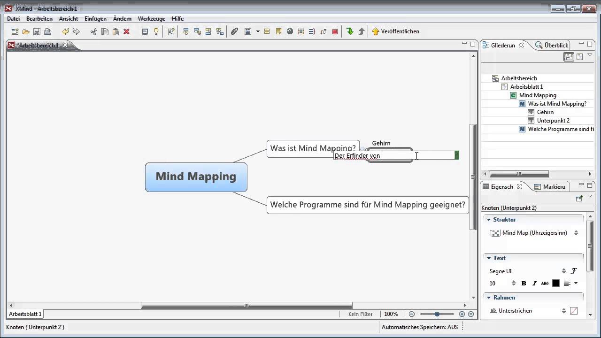
Task: Select 'Welche Programme sind' outline item
Action: (x=561, y=129)
